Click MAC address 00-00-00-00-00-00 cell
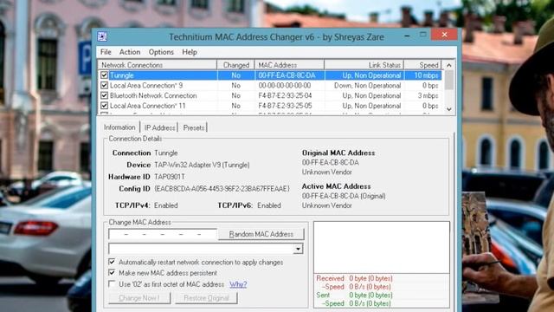The height and width of the screenshot is (312, 554). click(x=285, y=85)
